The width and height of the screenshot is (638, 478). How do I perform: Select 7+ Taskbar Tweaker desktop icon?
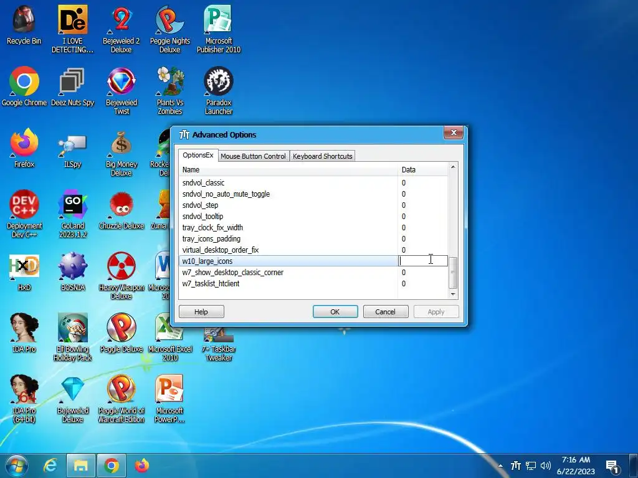(x=219, y=345)
